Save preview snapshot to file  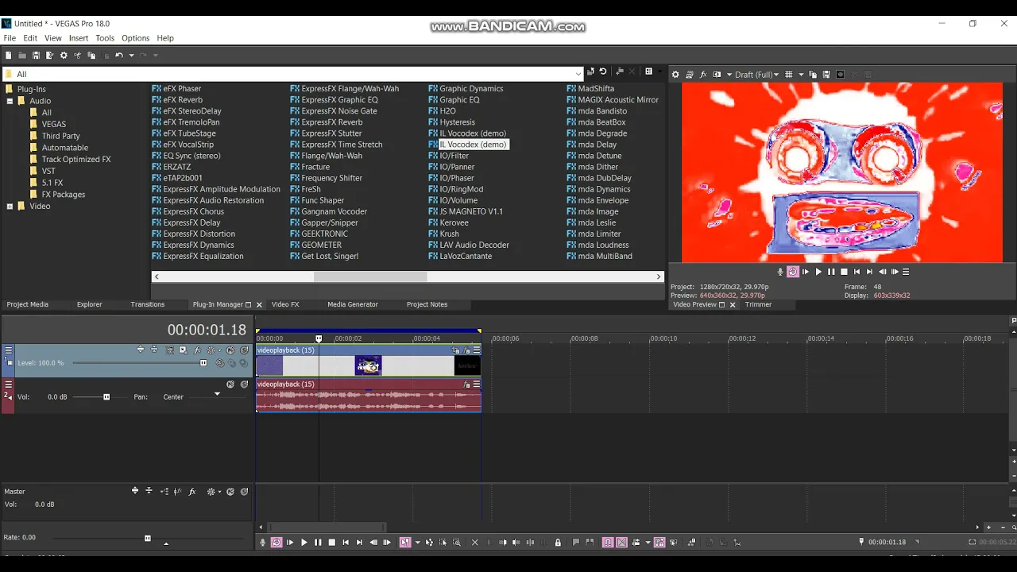coord(826,75)
